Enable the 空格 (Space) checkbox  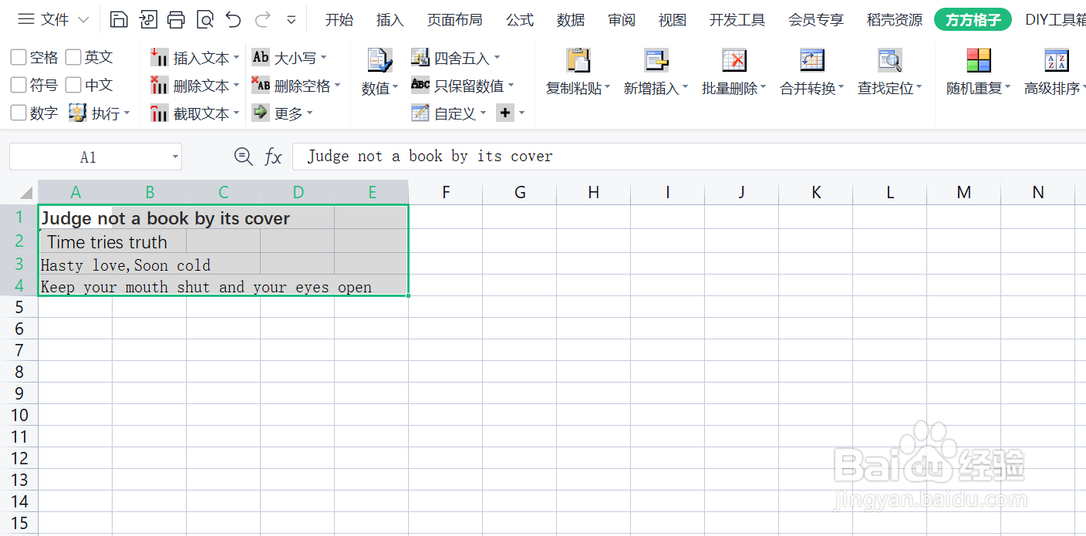(19, 57)
